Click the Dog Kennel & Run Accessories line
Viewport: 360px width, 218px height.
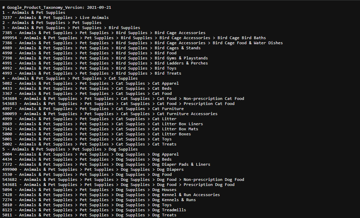[x=111, y=195]
